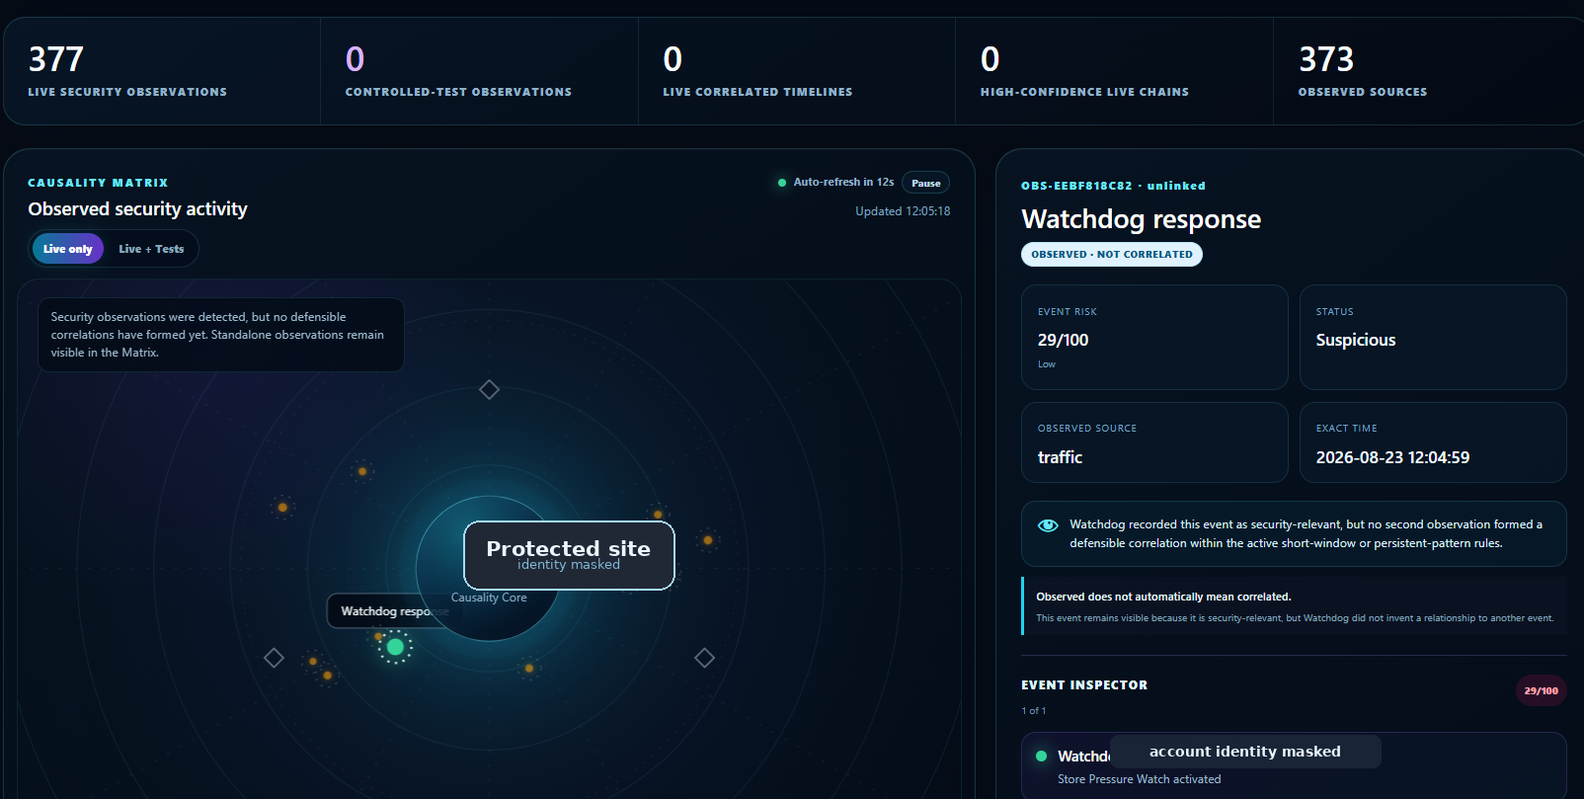Click the OBS-EEBF818C82 unlinked identifier

point(1113,186)
